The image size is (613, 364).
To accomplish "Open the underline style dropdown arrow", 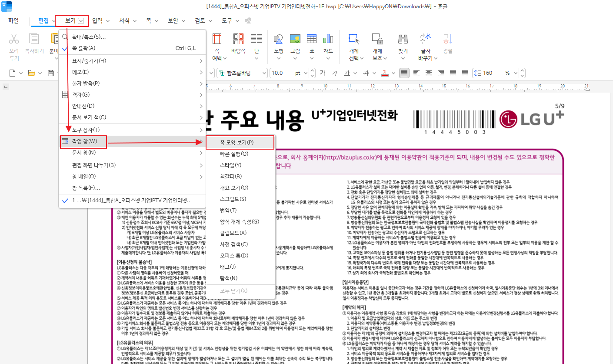I will click(x=356, y=73).
